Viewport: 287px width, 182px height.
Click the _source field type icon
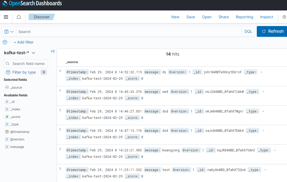click(x=7, y=87)
